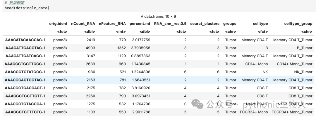The width and height of the screenshot is (316, 117).
Task: Click the head(dotsingle_data) code line
Action: click(x=27, y=8)
